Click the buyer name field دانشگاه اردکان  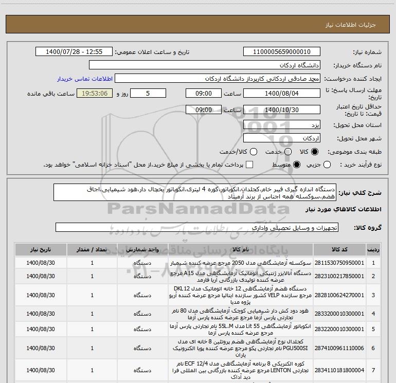click(205, 65)
